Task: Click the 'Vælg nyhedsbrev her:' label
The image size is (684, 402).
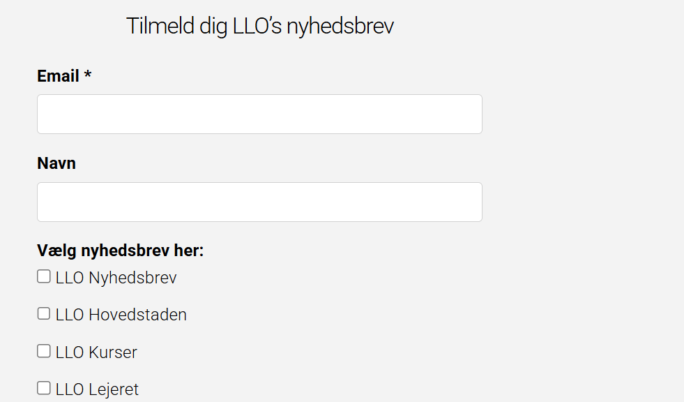Action: pos(120,251)
